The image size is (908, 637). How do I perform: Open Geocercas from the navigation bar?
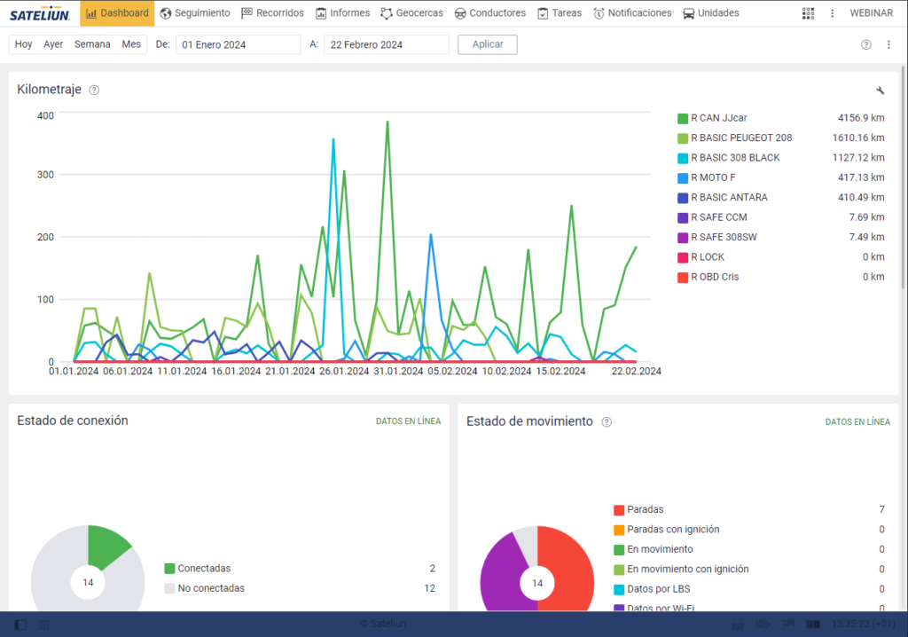[414, 13]
